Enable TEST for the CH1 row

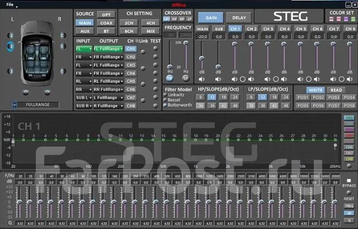coord(156,48)
